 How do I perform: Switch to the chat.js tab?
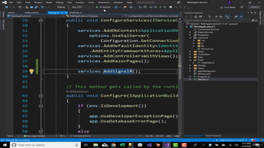coord(11,13)
